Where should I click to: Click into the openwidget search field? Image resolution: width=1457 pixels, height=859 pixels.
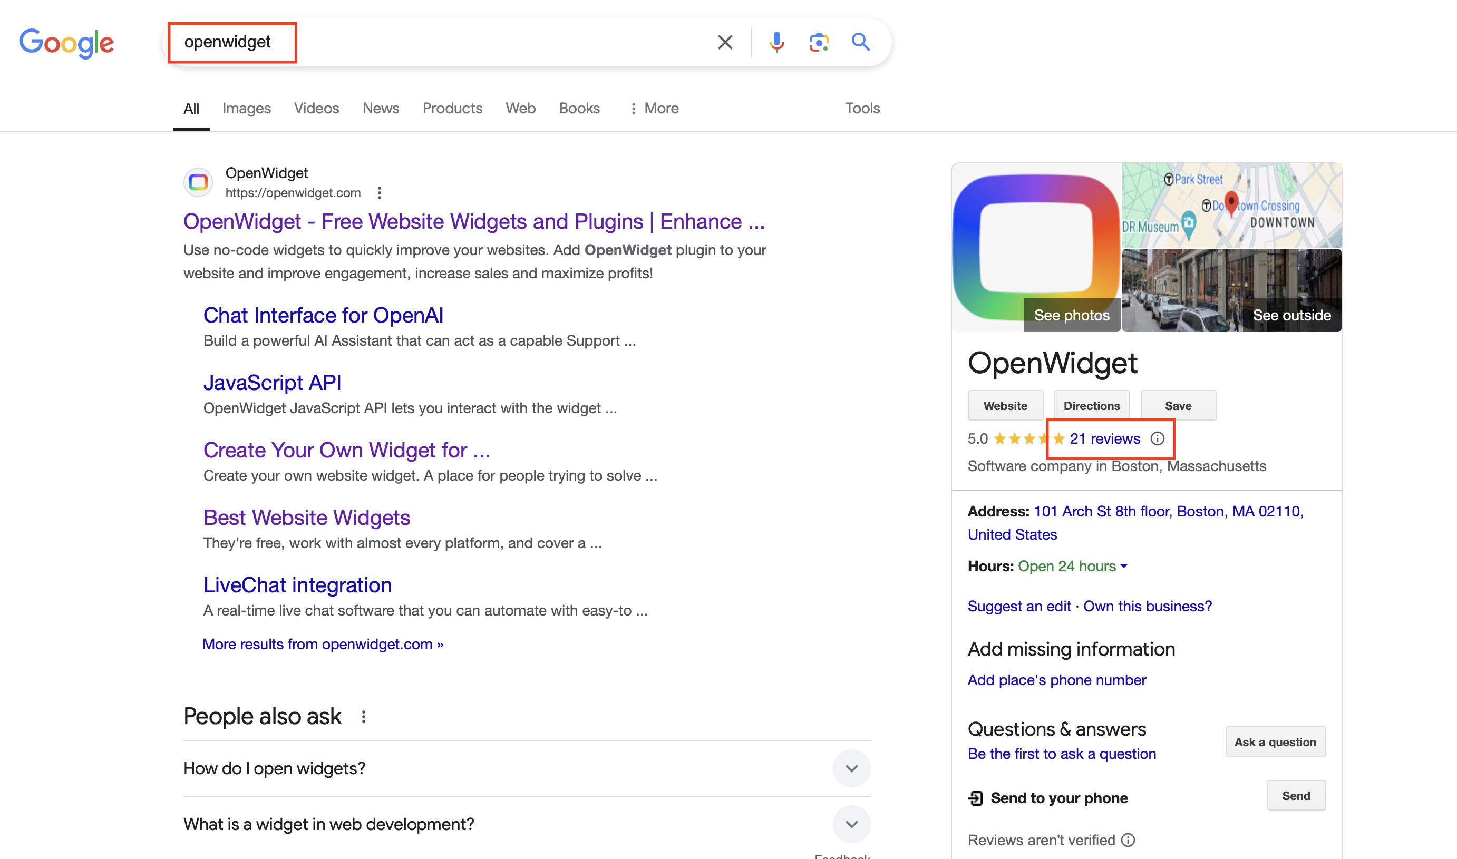click(x=440, y=42)
